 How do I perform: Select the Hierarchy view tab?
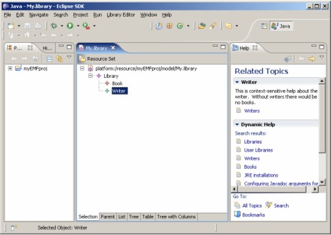coord(47,48)
